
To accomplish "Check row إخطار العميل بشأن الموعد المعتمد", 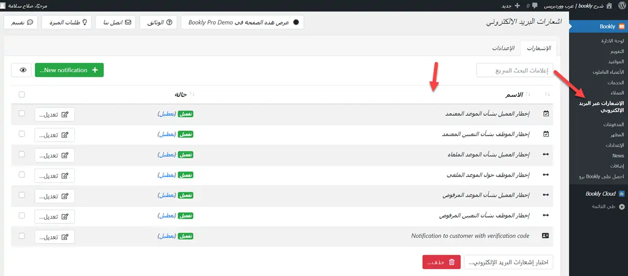I will 21,113.
